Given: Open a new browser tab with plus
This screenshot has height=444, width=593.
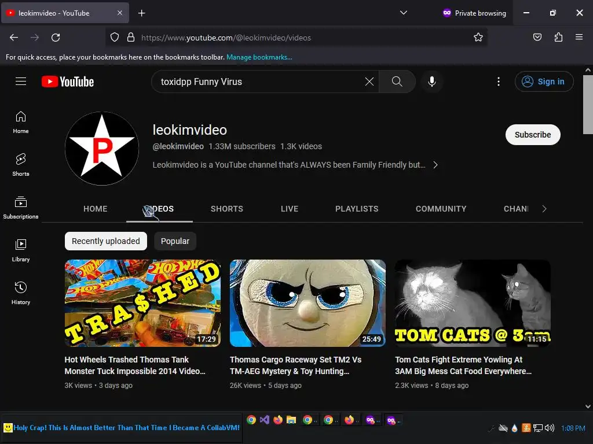Looking at the screenshot, I should (x=141, y=13).
